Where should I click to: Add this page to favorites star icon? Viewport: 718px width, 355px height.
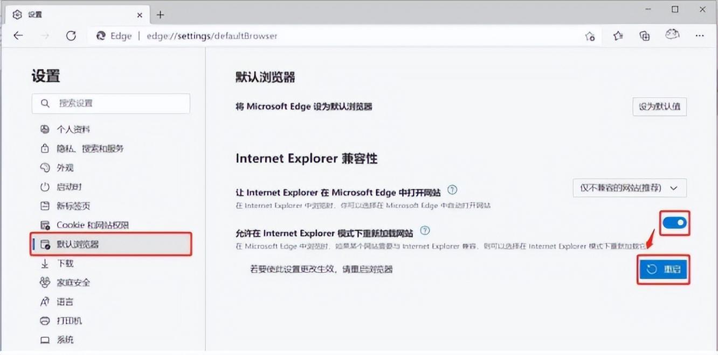click(590, 36)
